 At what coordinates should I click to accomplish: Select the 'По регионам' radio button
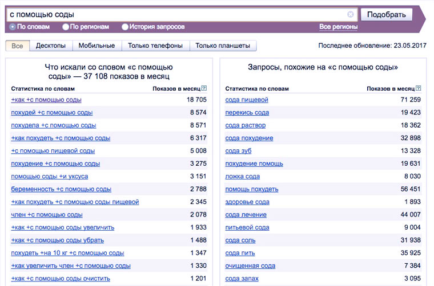pos(66,27)
